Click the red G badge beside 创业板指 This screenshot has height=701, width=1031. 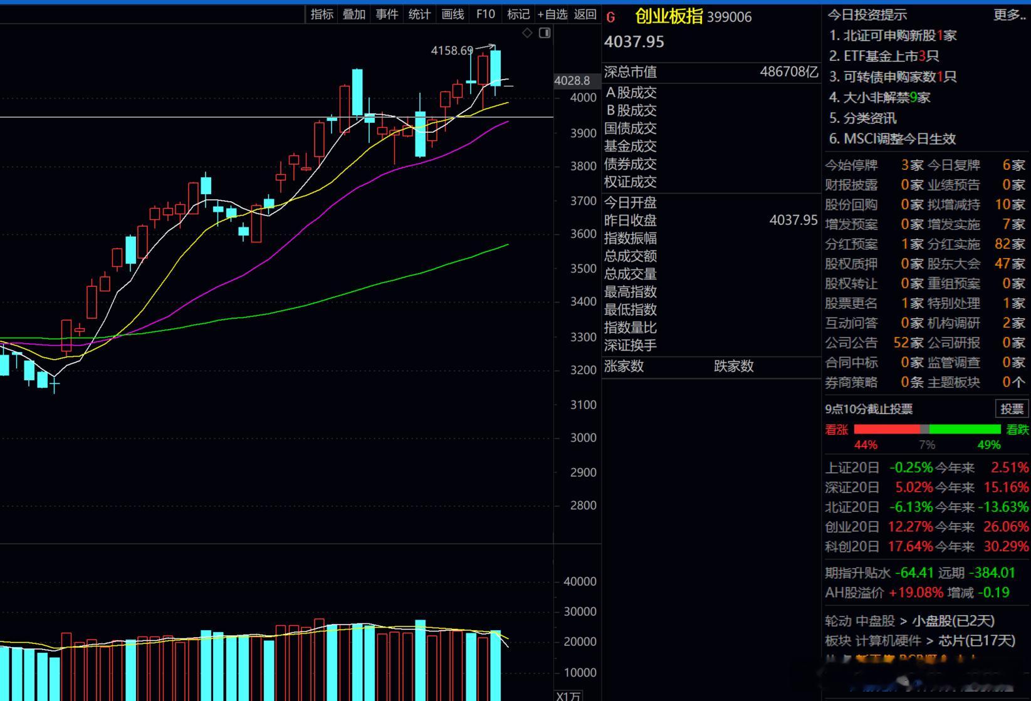[x=610, y=18]
